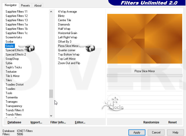This screenshot has height=136, width=186.
Task: Select Sapphire Filters 13 category
Action: [x=17, y=20]
